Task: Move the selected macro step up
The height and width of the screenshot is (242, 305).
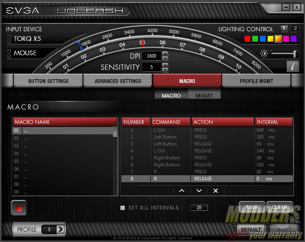Action: coord(182,191)
